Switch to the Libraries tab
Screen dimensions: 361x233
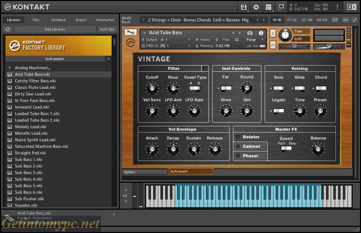[x=13, y=20]
